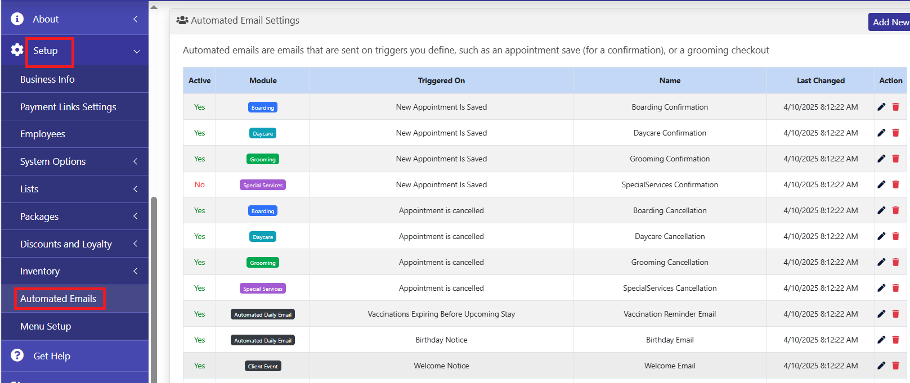This screenshot has height=383, width=910.
Task: Click the Setup menu label
Action: tap(45, 51)
